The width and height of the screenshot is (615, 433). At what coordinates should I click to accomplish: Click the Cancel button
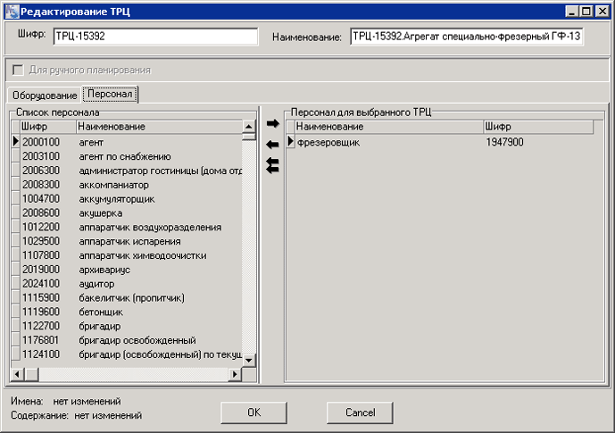click(x=360, y=412)
